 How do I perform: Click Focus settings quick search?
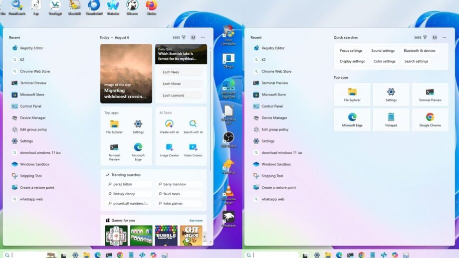351,50
